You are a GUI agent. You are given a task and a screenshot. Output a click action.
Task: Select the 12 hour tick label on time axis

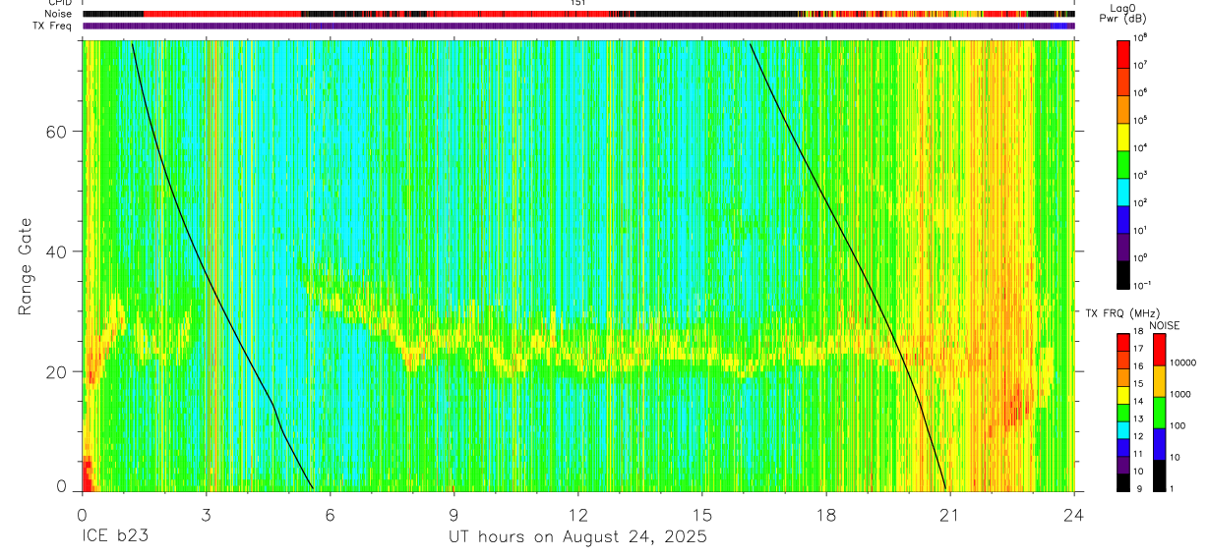coord(578,515)
